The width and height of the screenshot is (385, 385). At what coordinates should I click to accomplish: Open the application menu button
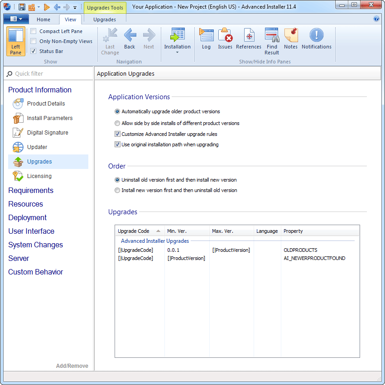16,19
